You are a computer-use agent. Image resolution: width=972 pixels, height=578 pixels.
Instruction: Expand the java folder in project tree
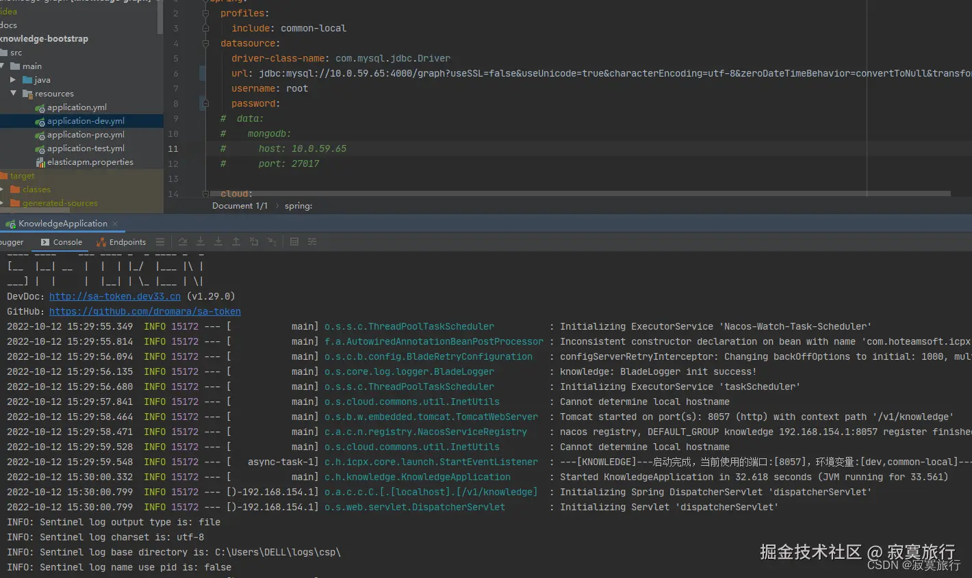13,79
